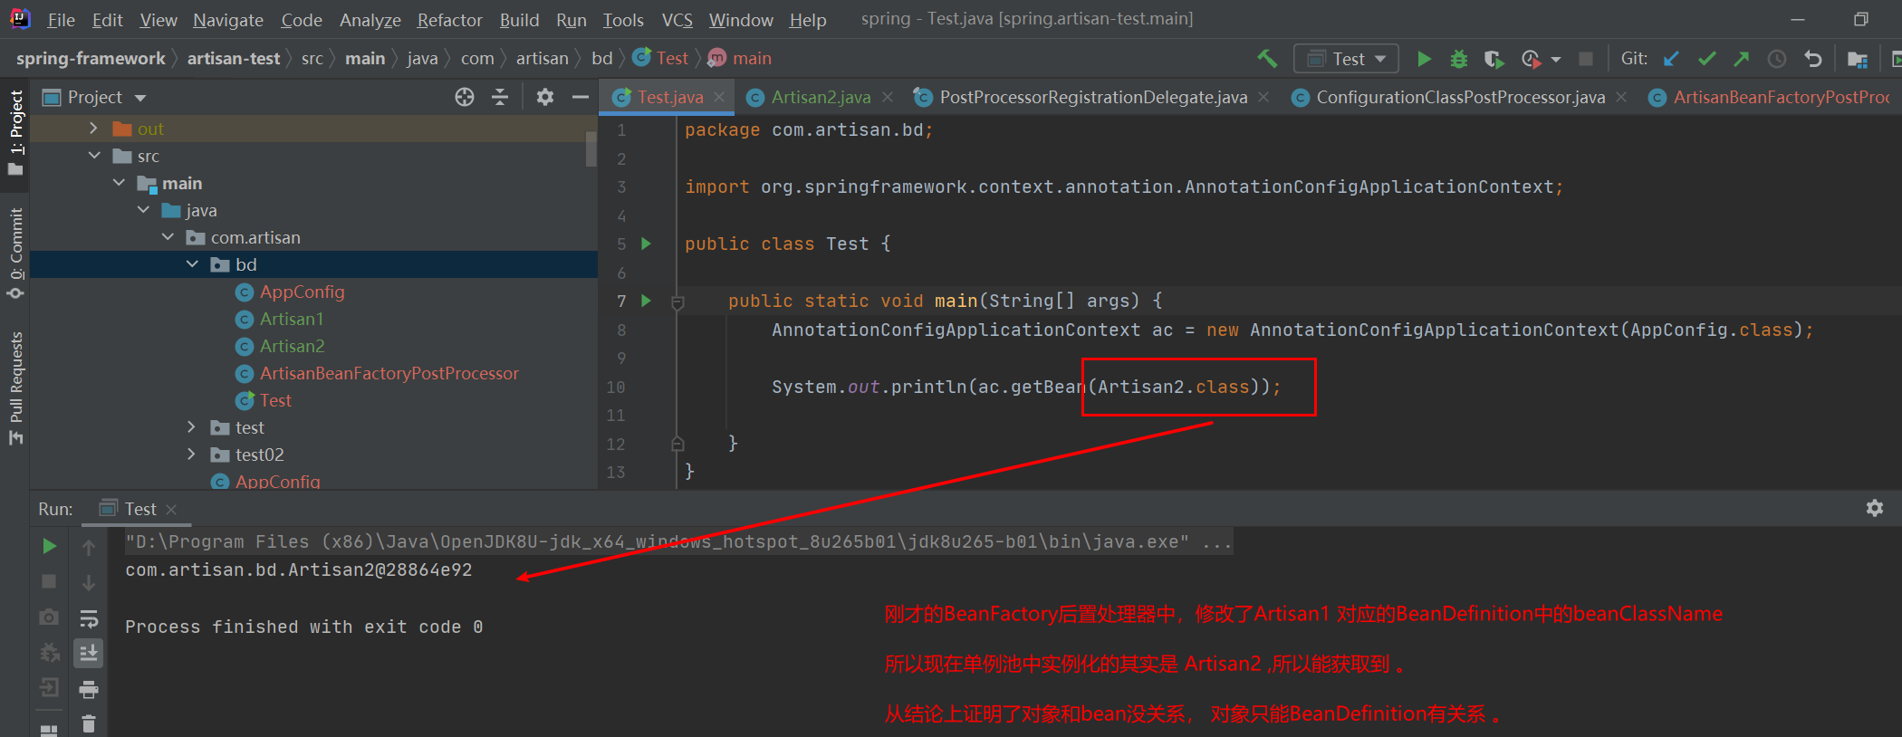Open the VCS menu

coord(677,20)
